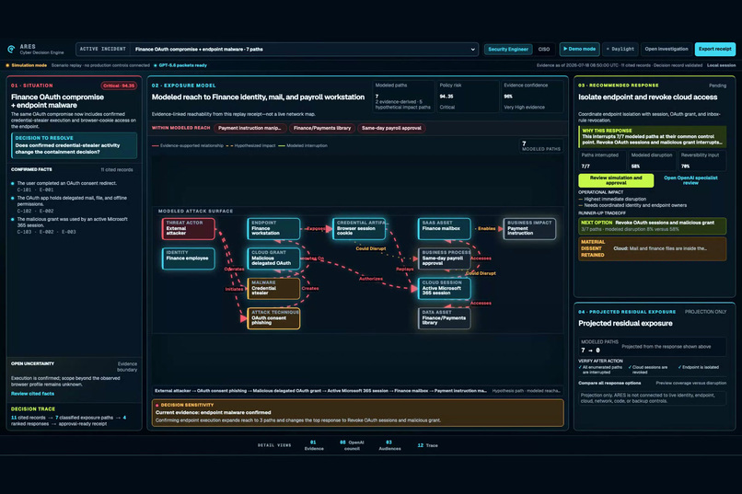
Task: Click the Paths interrupted 7/7 tile
Action: coord(602,161)
